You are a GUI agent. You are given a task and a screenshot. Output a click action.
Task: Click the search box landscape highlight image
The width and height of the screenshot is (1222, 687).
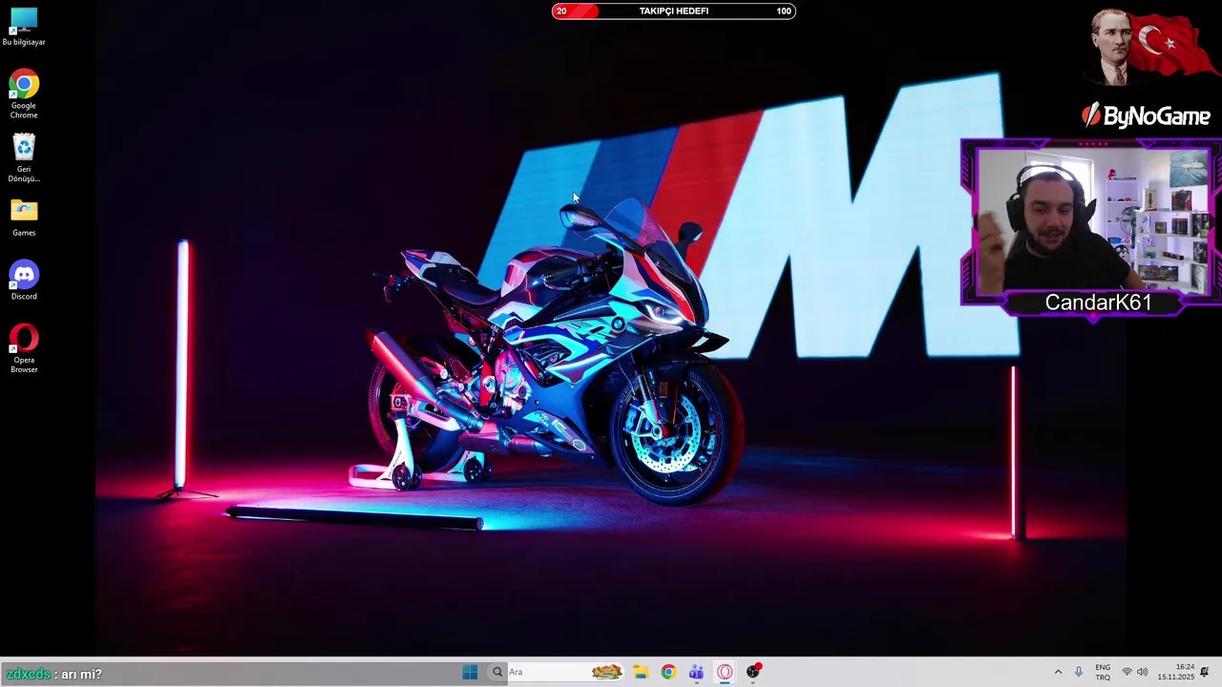point(606,672)
